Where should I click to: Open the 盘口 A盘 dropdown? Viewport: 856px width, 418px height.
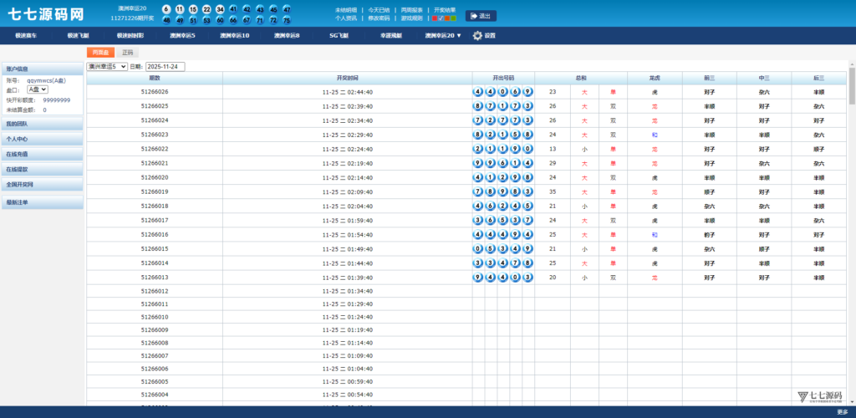(38, 89)
